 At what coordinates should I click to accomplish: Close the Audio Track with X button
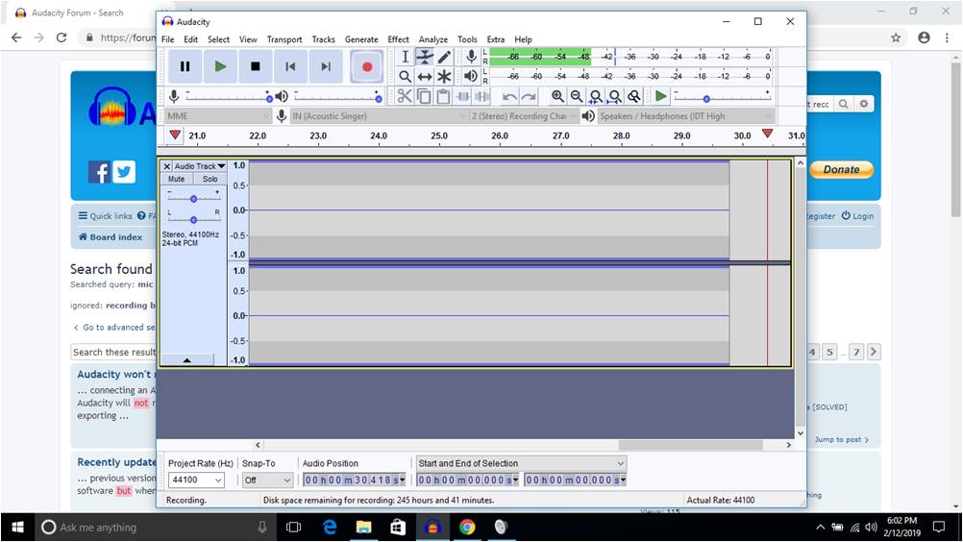166,166
